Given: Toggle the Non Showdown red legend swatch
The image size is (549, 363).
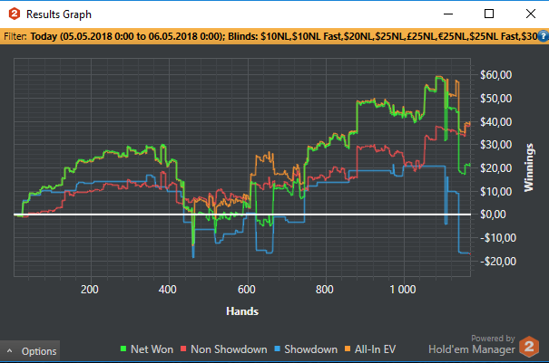Looking at the screenshot, I should 183,349.
